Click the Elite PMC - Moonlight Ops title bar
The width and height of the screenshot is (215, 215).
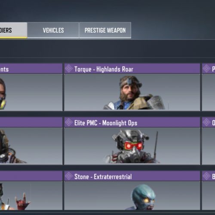pyautogui.click(x=132, y=123)
